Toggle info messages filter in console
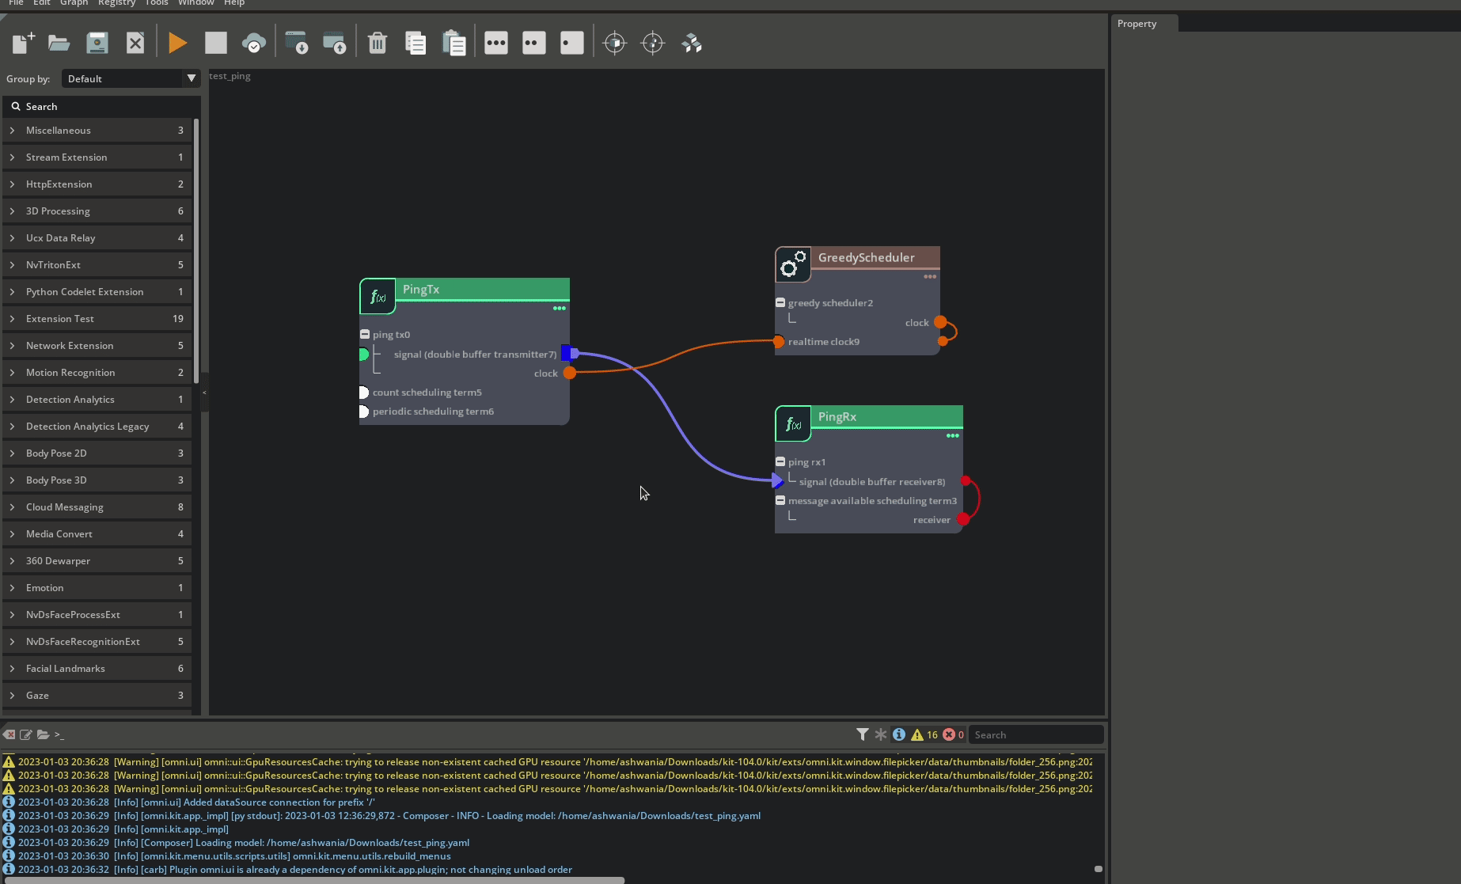The image size is (1461, 884). pyautogui.click(x=899, y=734)
